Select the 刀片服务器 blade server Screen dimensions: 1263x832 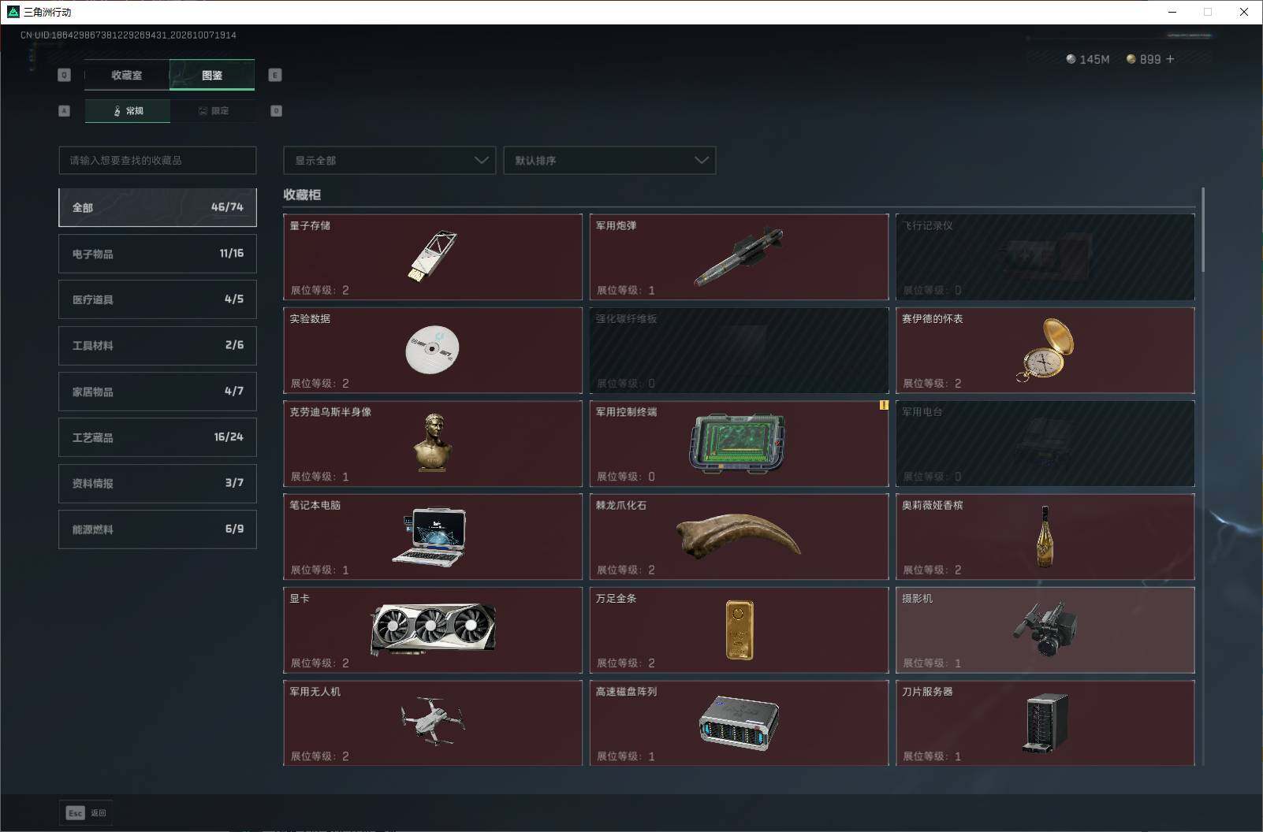point(1045,722)
